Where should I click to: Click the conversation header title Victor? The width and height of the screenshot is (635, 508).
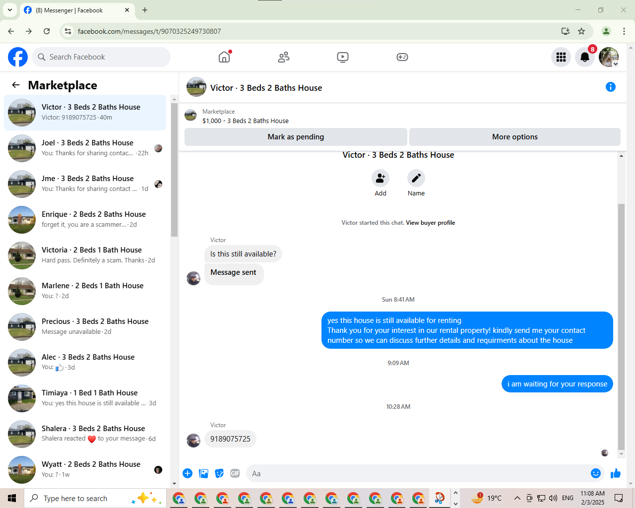pyautogui.click(x=266, y=88)
